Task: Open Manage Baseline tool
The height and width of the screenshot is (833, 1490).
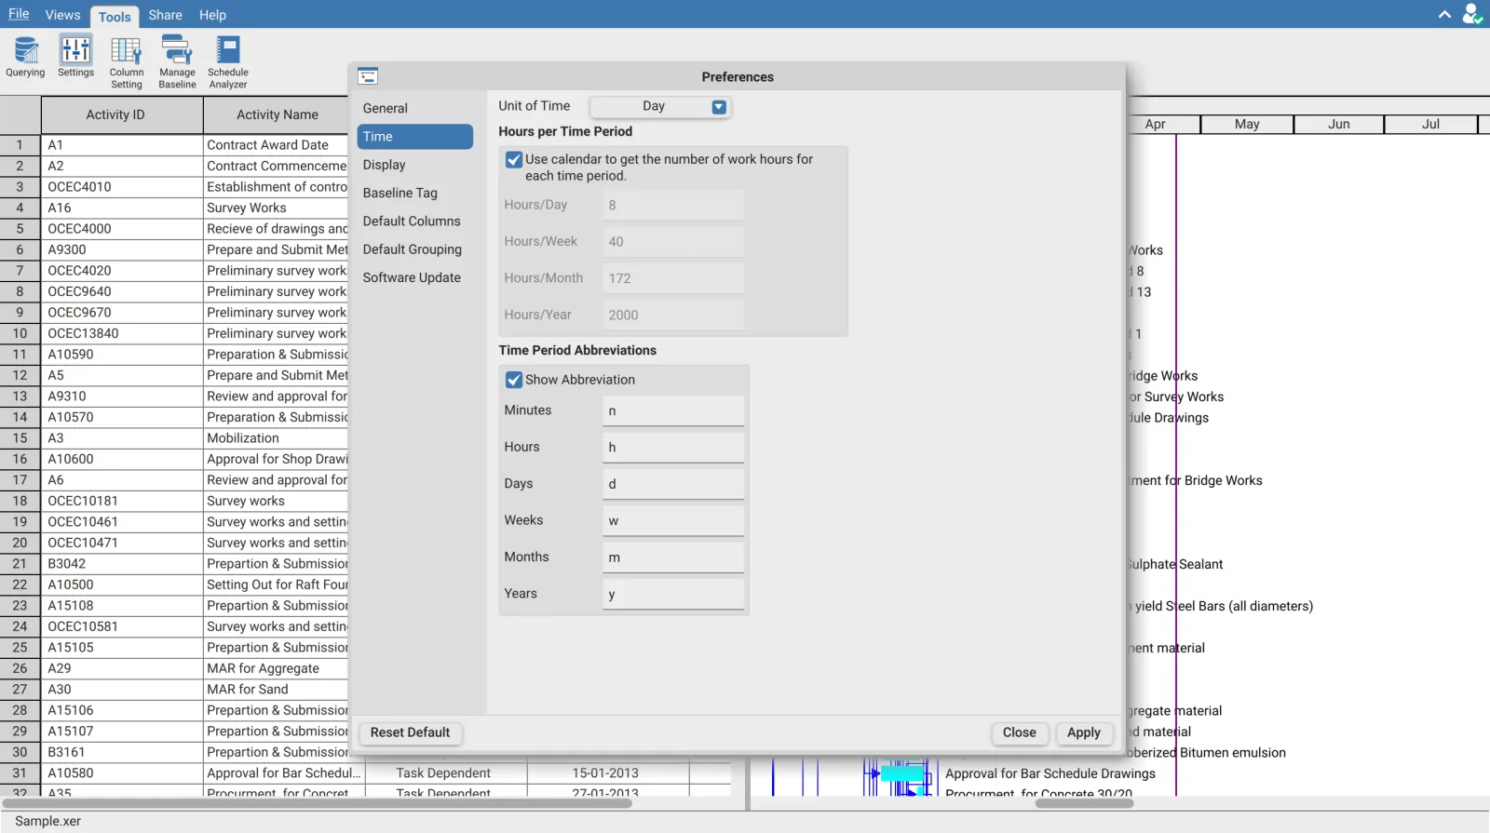Action: pyautogui.click(x=177, y=62)
